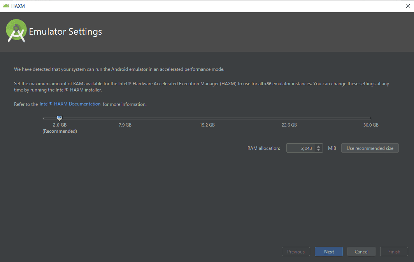This screenshot has height=262, width=414.
Task: Cancel the HAXM setup wizard
Action: [x=361, y=252]
